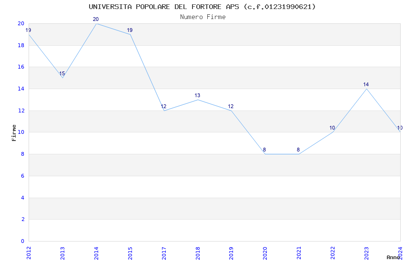Select year 2023 on the x-axis

click(367, 253)
